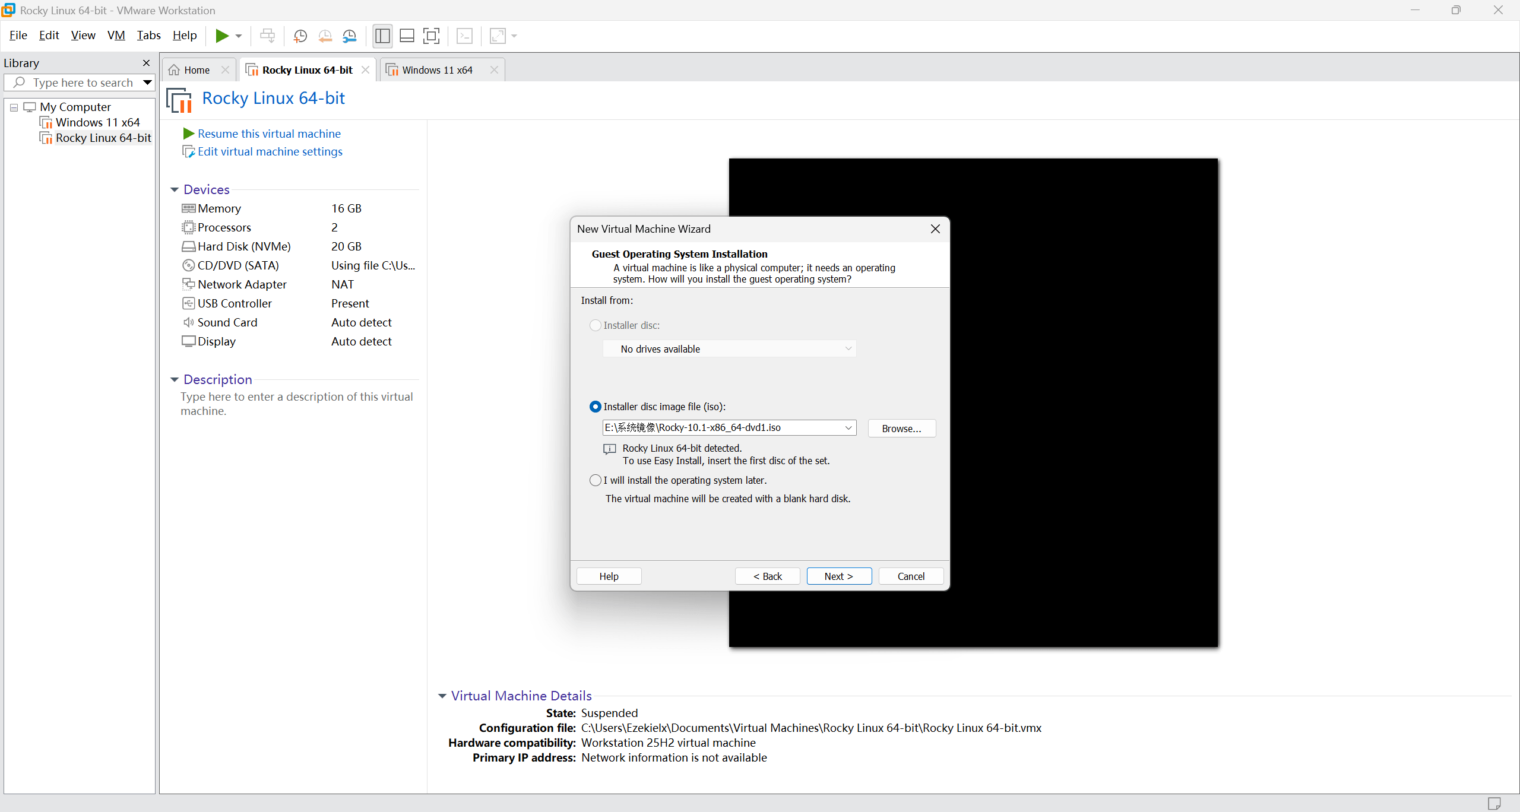Cancel the New Virtual Machine Wizard
The width and height of the screenshot is (1520, 812).
pyautogui.click(x=911, y=576)
